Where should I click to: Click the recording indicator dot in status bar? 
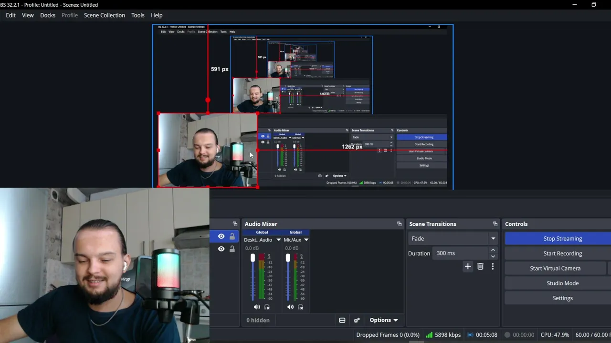[507, 335]
